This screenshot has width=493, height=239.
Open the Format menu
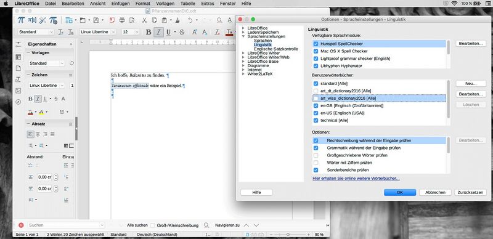(143, 4)
